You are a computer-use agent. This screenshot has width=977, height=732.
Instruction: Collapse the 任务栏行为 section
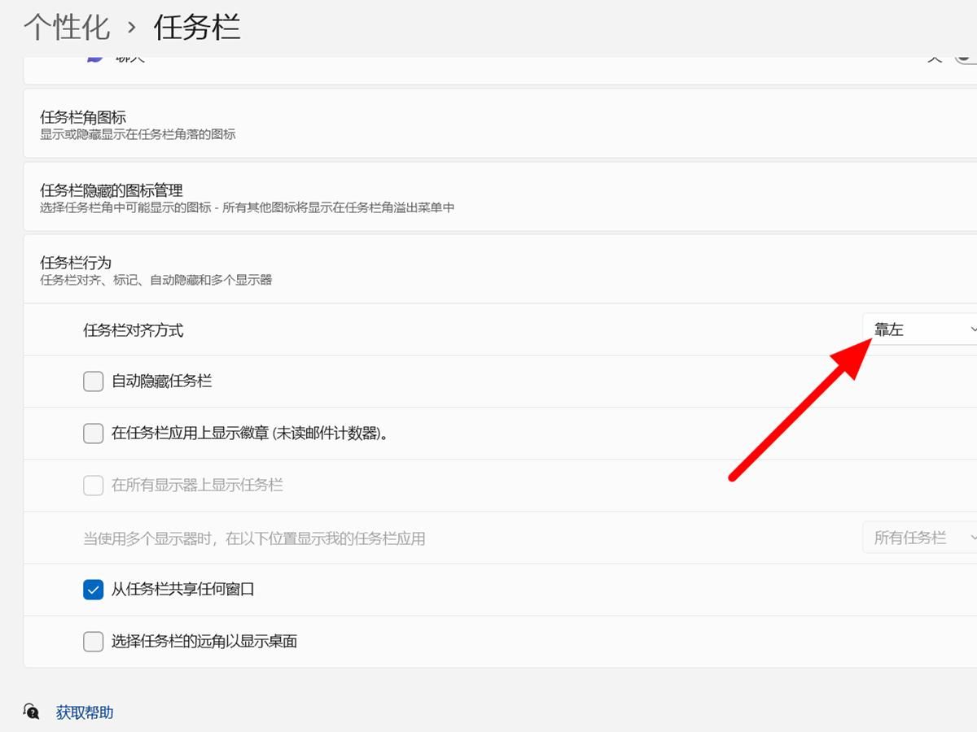488,270
